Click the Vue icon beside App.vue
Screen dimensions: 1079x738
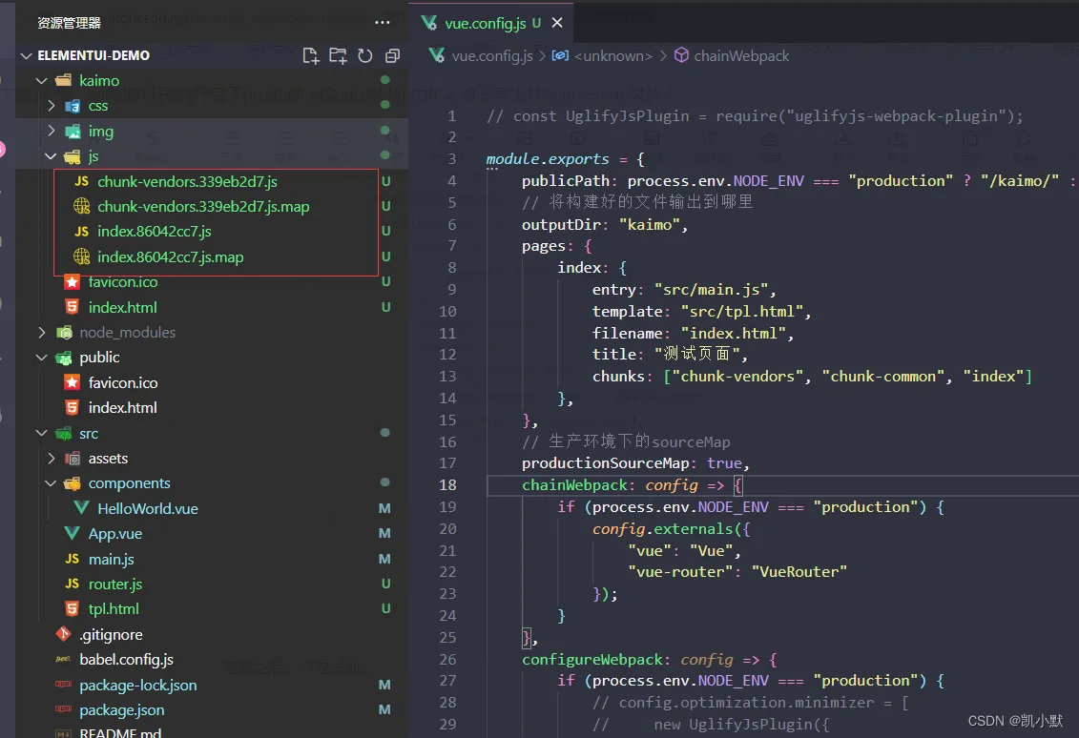click(73, 534)
